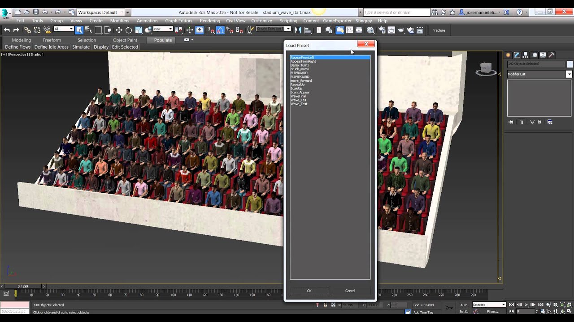Switch to the Object Paint tab
Screen dimensions: 574x322
click(x=125, y=40)
